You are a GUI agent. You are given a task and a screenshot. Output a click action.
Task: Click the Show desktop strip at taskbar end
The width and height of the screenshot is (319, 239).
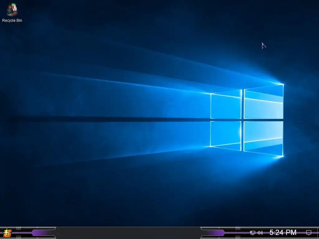pos(318,233)
